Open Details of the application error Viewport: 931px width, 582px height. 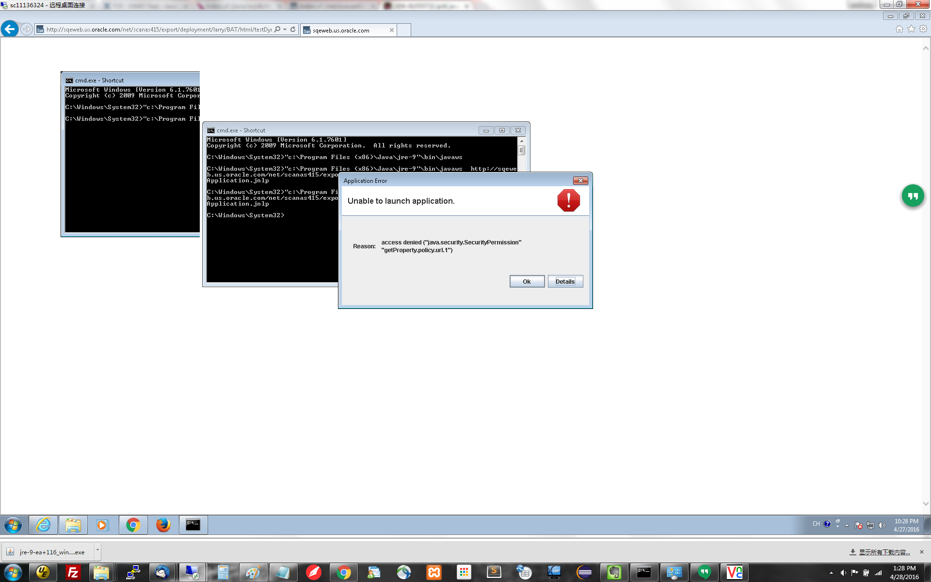coord(565,281)
